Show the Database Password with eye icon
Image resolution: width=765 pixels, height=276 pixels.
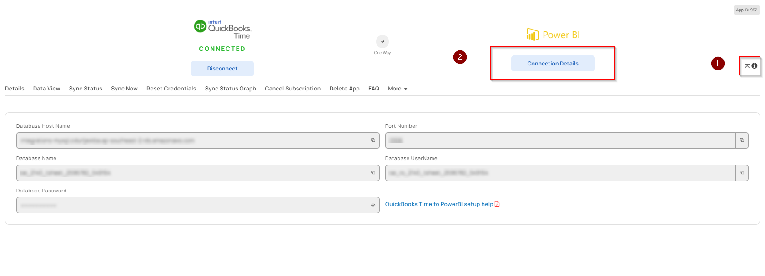373,205
